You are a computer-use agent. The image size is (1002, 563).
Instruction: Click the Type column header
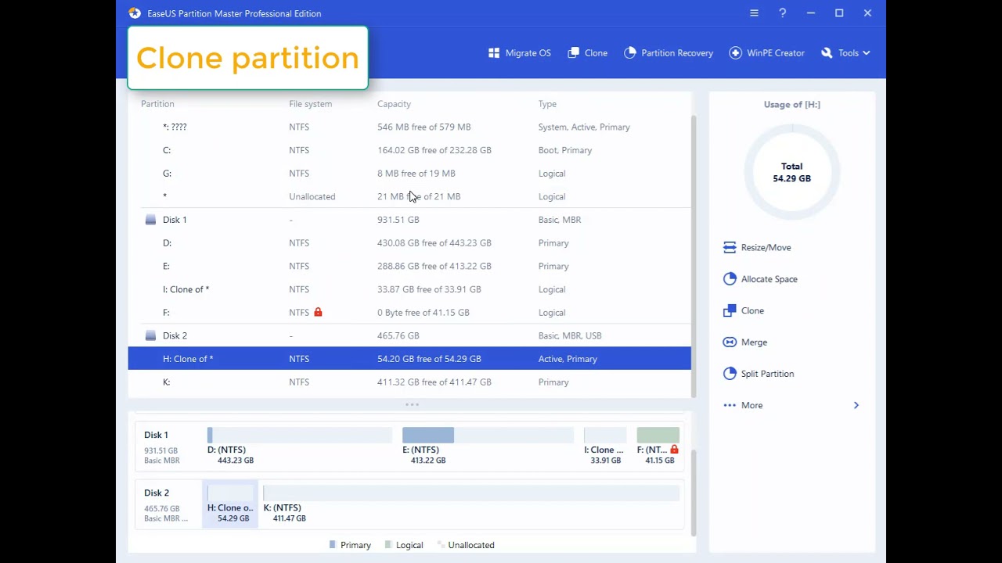click(x=547, y=104)
